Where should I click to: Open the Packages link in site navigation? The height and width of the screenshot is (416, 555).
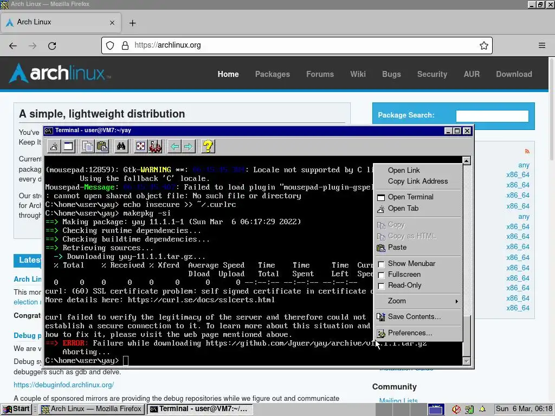point(272,74)
